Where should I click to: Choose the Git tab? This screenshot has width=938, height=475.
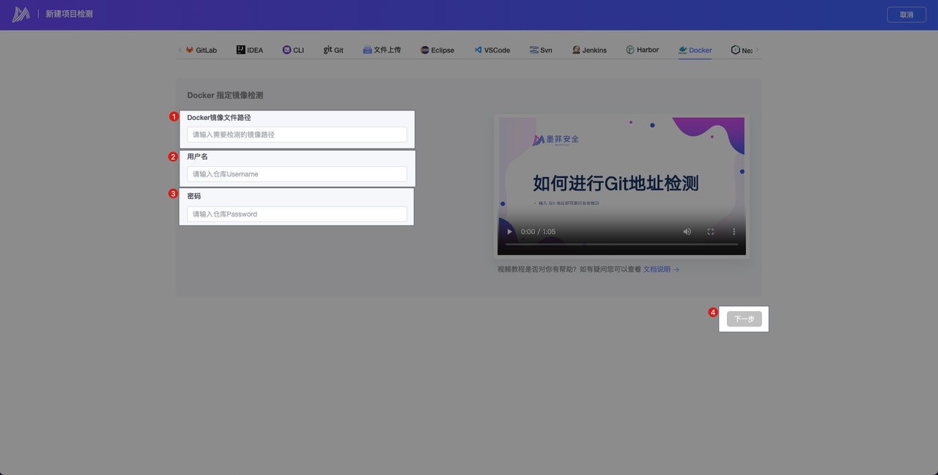pyautogui.click(x=333, y=51)
